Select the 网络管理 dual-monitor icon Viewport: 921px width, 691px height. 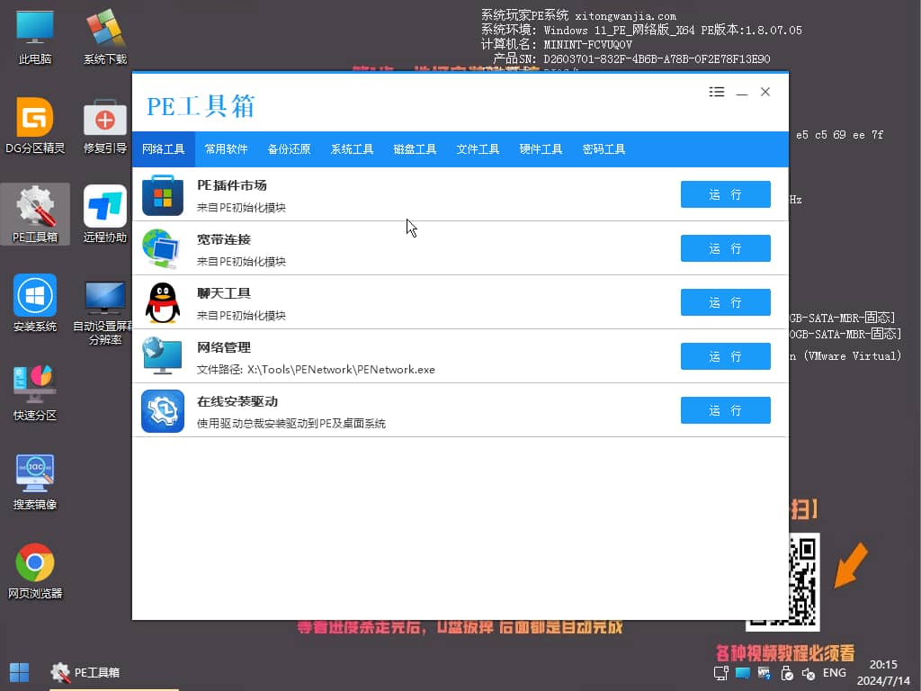click(163, 354)
